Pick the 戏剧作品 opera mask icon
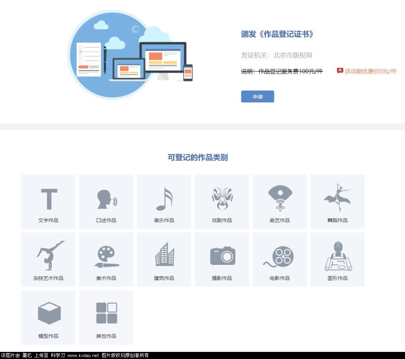Viewport: 405px width, 359px height. click(x=222, y=198)
